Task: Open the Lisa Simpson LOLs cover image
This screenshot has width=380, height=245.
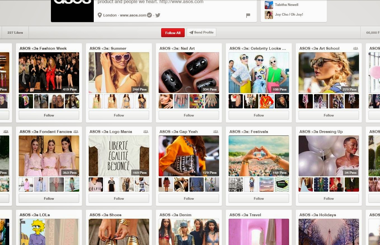Action: point(49,232)
